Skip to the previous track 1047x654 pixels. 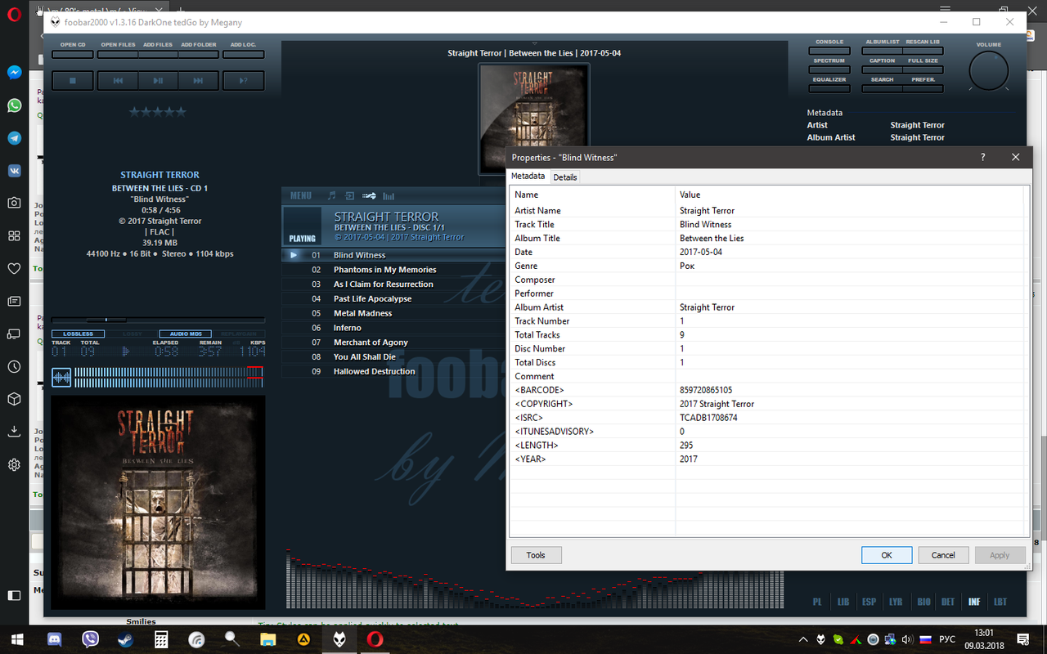[118, 80]
